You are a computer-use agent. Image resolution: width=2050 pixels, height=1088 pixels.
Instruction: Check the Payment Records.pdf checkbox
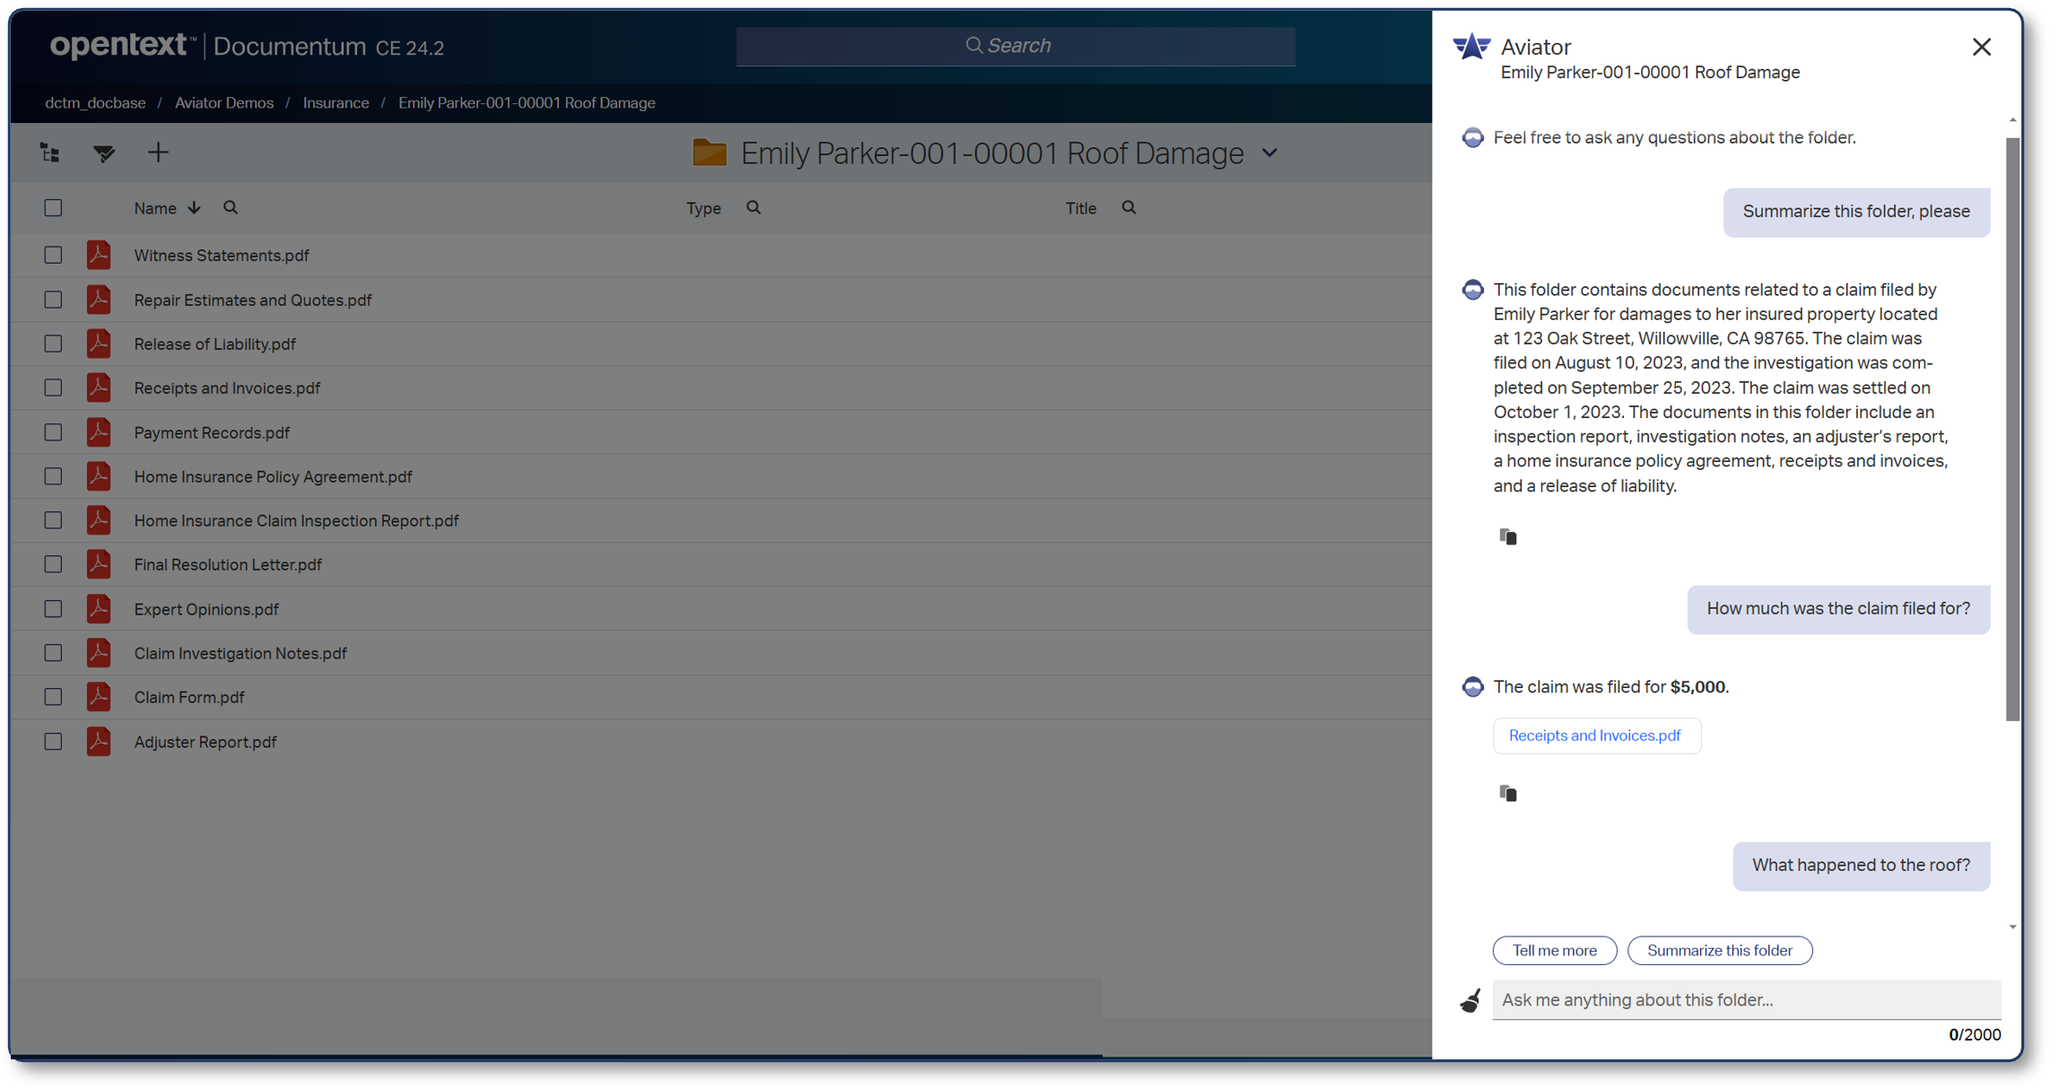coord(53,432)
